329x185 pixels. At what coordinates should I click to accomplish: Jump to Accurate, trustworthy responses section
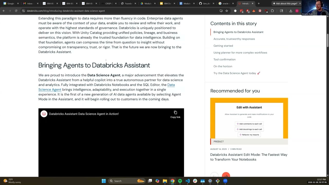tap(234, 39)
